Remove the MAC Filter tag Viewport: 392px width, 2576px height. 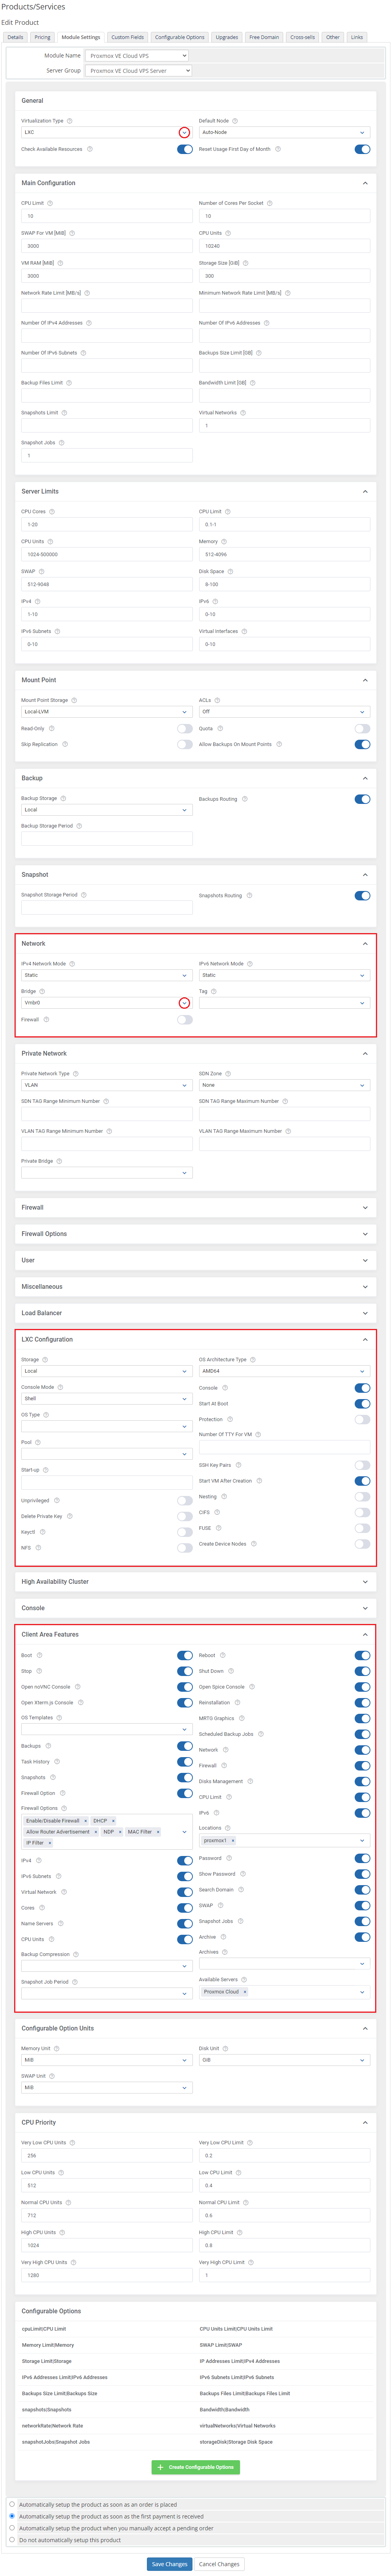coord(158,1832)
